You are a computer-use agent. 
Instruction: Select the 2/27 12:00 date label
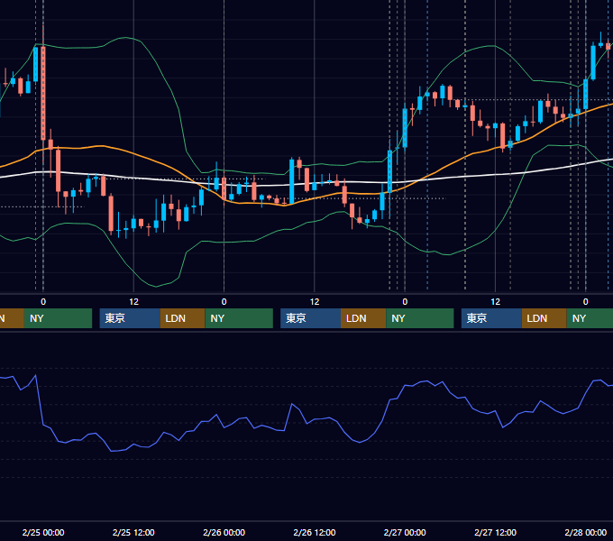[495, 532]
